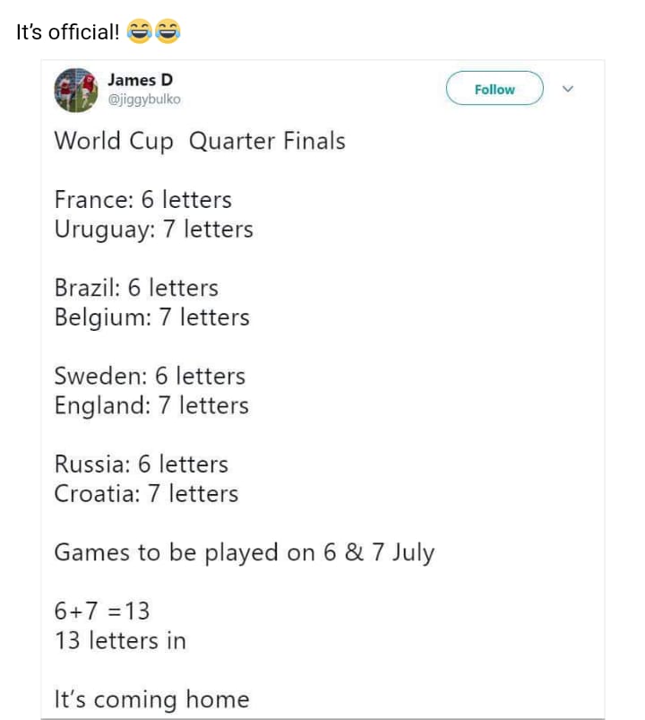Open James D's profile picture
Viewport: 645px width, 720px height.
tap(76, 90)
